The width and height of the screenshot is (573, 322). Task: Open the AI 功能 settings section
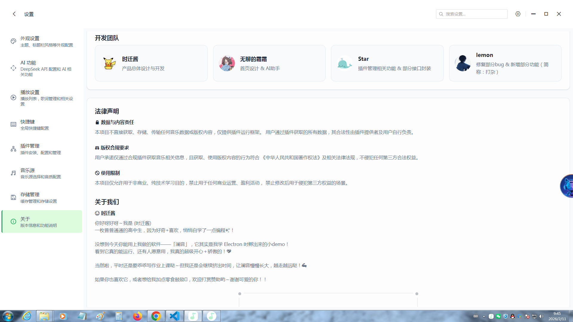coord(42,68)
